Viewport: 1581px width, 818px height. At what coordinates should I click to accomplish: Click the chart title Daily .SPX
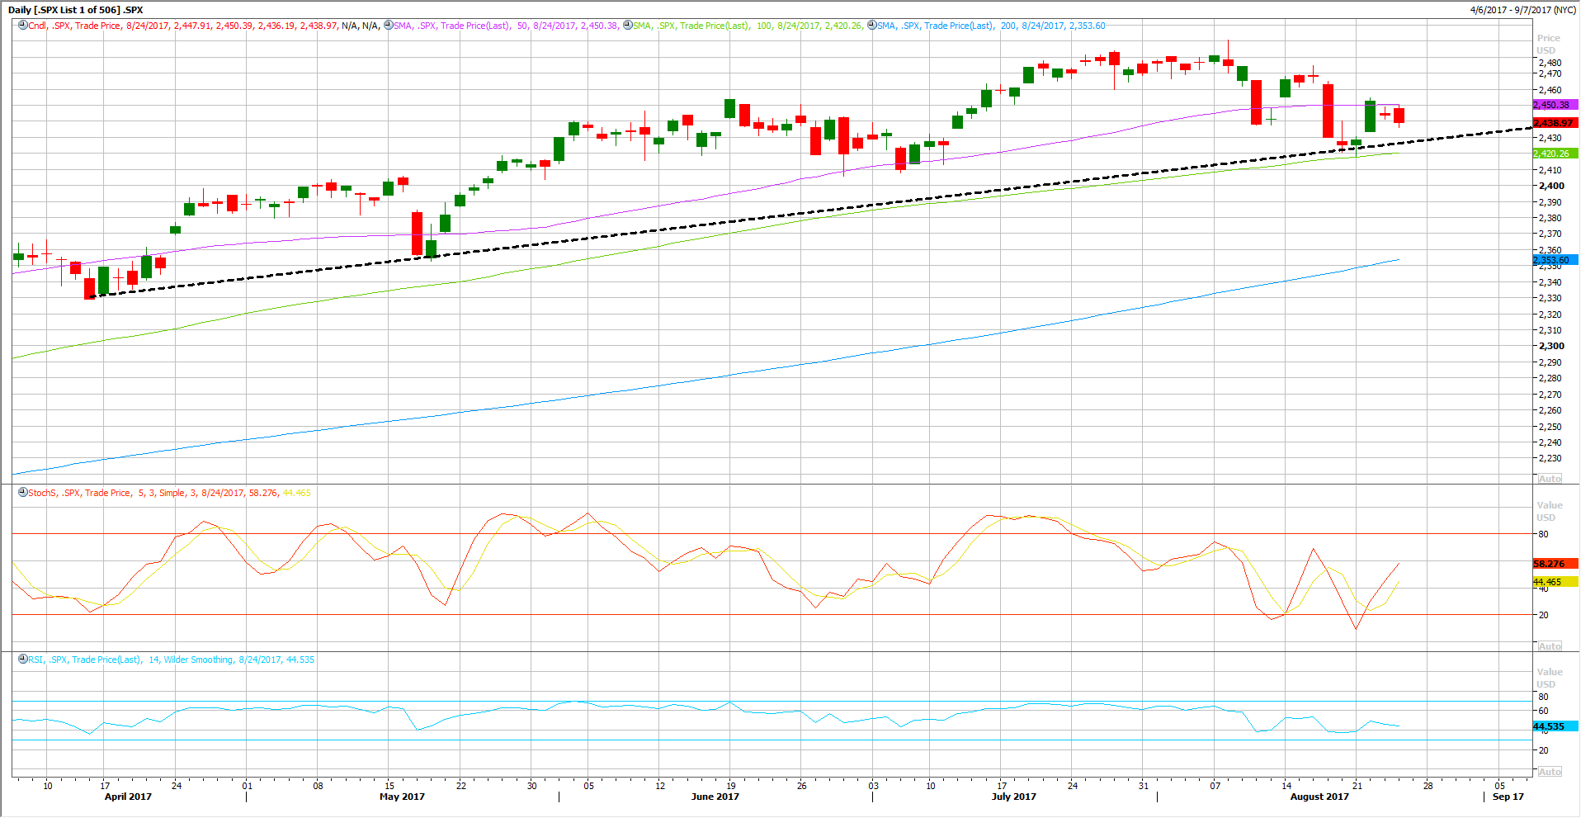pyautogui.click(x=76, y=10)
